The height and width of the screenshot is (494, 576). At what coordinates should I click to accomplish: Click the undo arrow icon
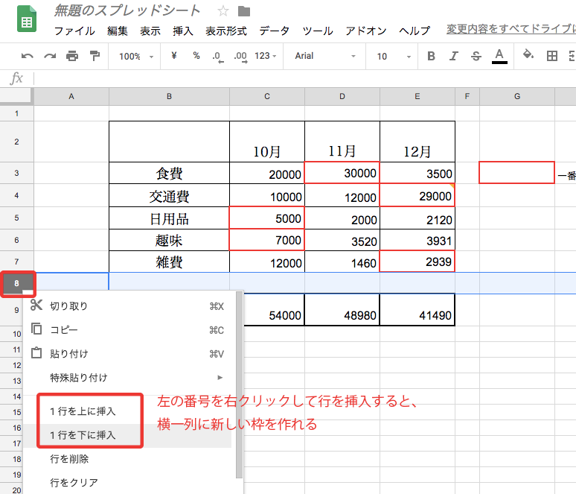(x=28, y=56)
